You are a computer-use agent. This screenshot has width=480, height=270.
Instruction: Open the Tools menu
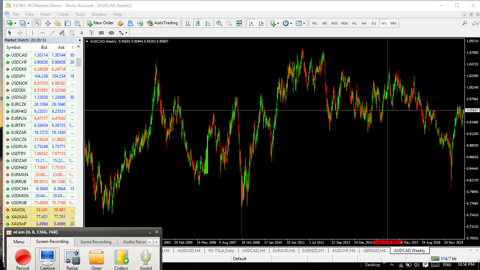point(80,14)
